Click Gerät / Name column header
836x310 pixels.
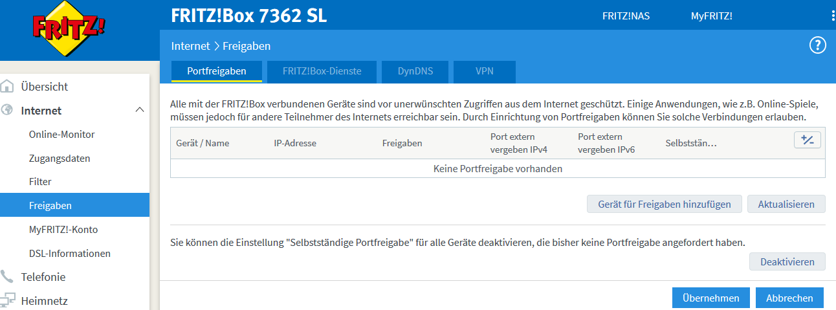tap(203, 143)
